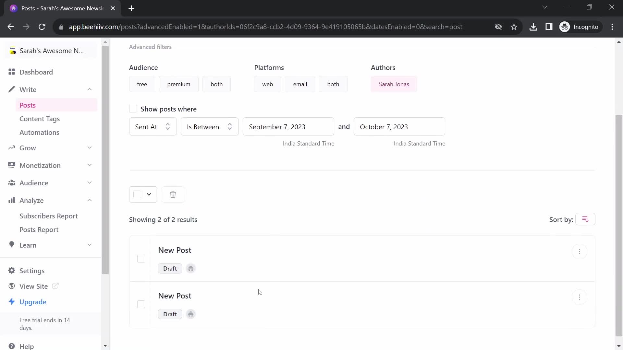Select the checkbox for first New Post
Viewport: 623px width, 350px height.
[141, 258]
